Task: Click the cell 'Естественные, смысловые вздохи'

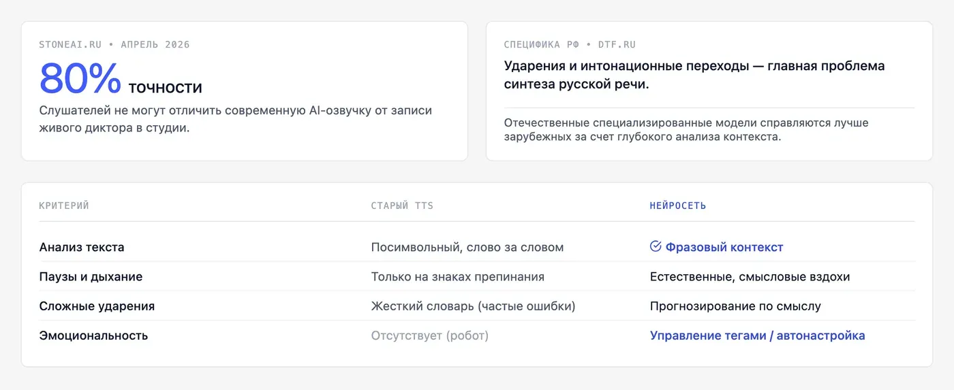Action: click(750, 277)
